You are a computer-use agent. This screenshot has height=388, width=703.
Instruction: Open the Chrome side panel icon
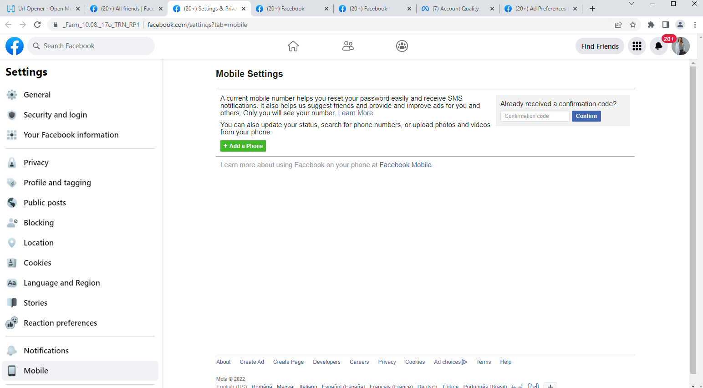[x=666, y=25]
